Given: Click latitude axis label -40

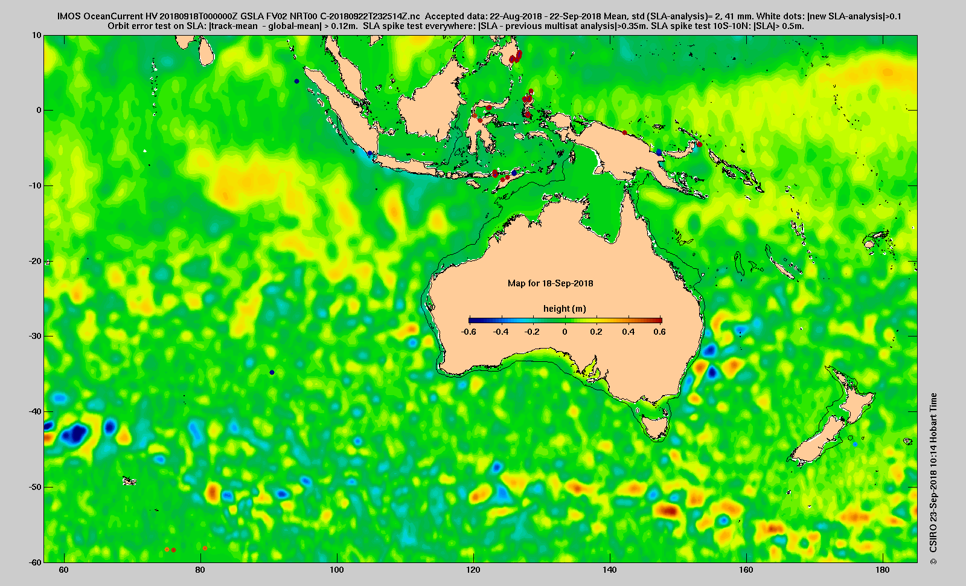Looking at the screenshot, I should (35, 411).
